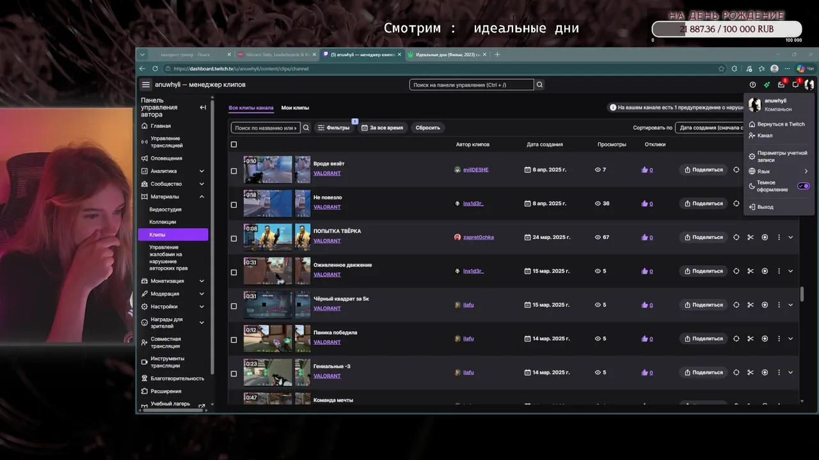Expand the ПОПЫТКА ТВЁРКА row with chevron

[791, 237]
